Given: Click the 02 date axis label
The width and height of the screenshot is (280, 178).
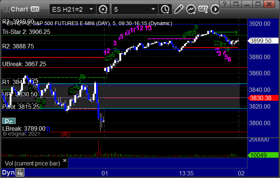Looking at the screenshot, I should [241, 173].
